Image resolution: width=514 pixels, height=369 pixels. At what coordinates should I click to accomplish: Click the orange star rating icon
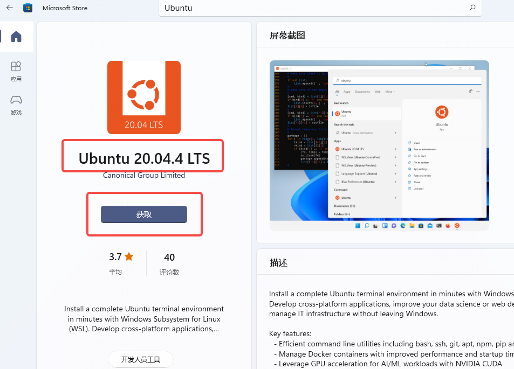pyautogui.click(x=128, y=257)
